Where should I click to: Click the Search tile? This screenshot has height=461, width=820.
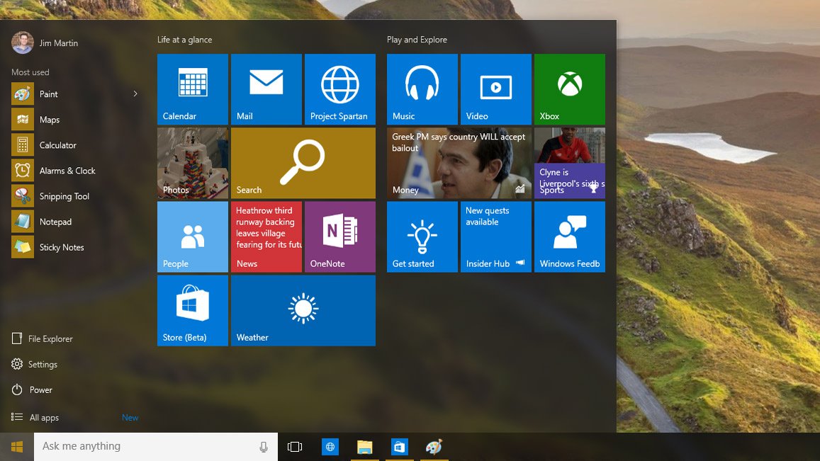[303, 163]
